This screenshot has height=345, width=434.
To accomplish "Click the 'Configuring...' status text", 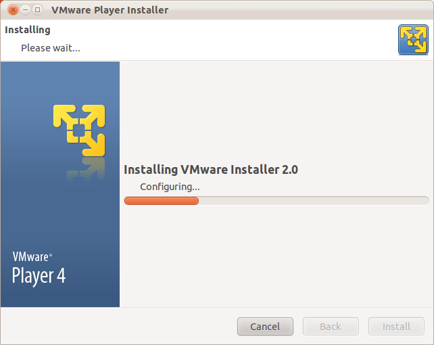I will (x=170, y=187).
